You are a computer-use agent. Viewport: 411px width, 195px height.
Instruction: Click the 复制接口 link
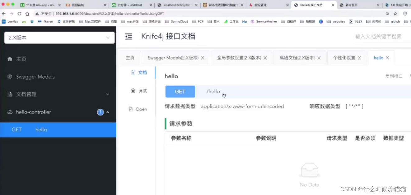[394, 76]
